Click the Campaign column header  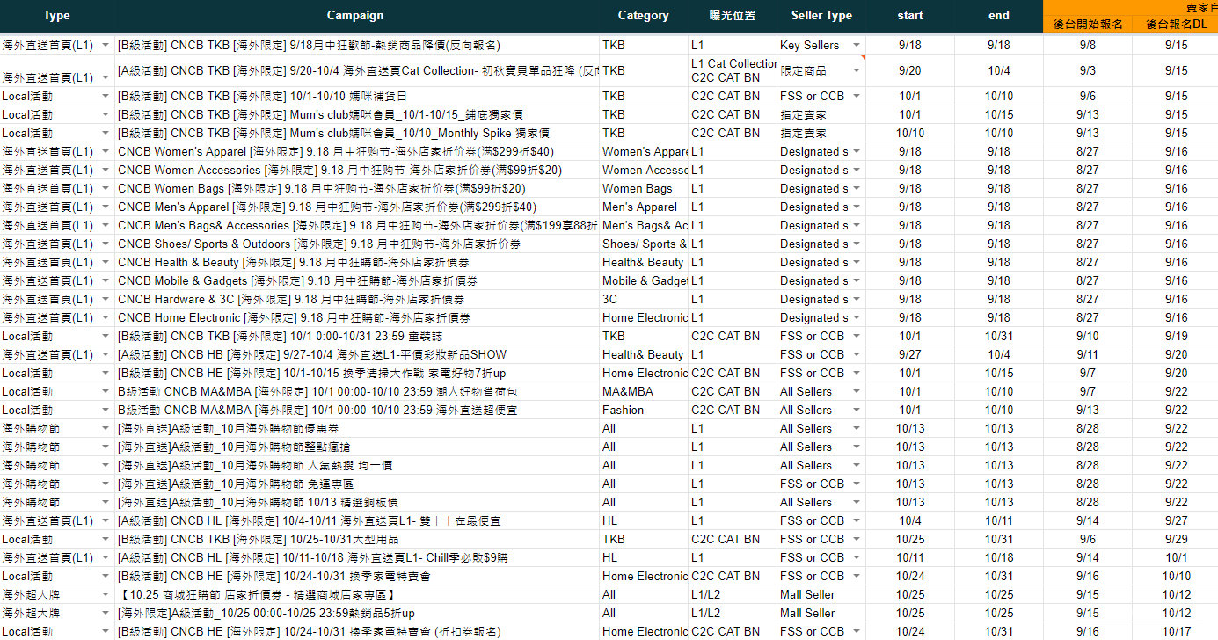point(355,16)
